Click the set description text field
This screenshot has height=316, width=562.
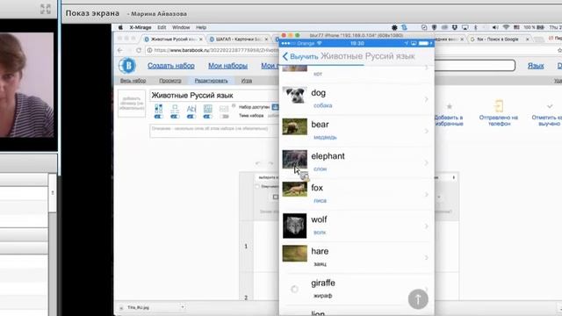(x=214, y=131)
